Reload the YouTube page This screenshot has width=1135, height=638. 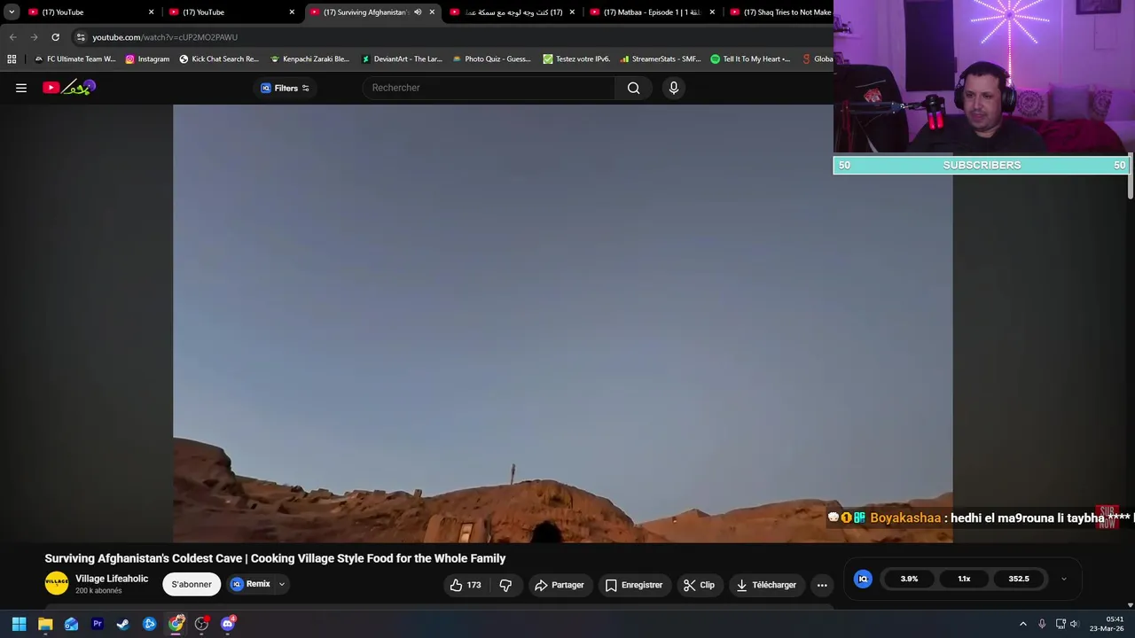(55, 37)
